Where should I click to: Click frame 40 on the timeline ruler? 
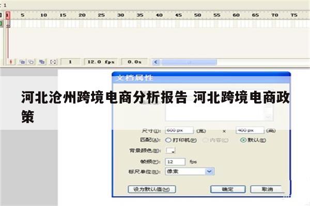(159, 15)
